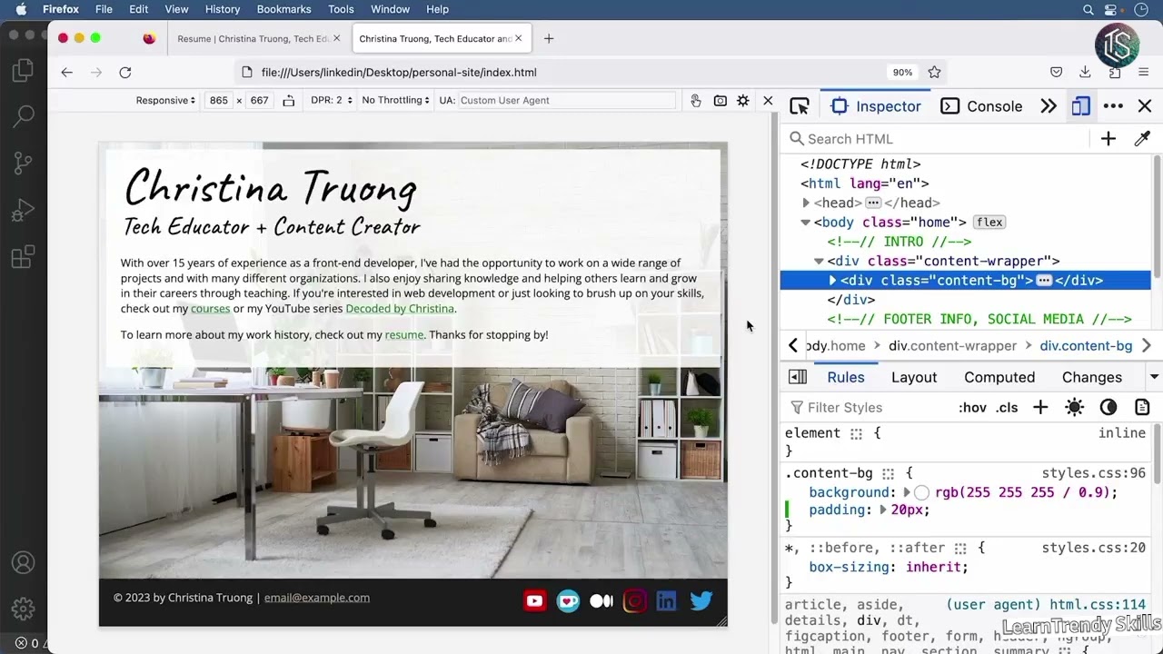
Task: Select the div.content-wrapper breadcrumb
Action: point(952,346)
